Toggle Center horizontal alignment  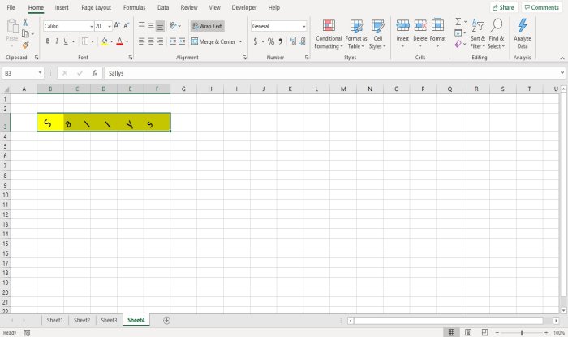tap(151, 41)
